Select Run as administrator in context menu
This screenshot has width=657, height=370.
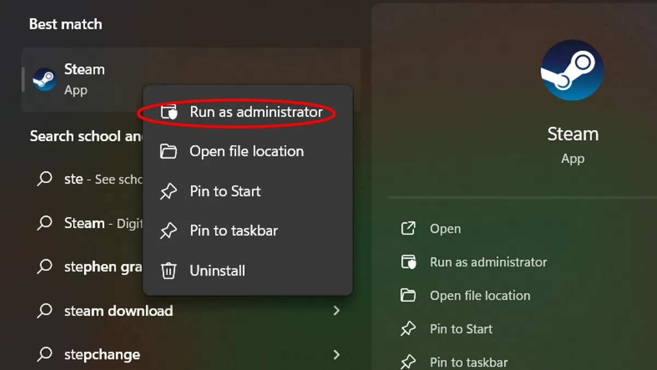pyautogui.click(x=256, y=112)
